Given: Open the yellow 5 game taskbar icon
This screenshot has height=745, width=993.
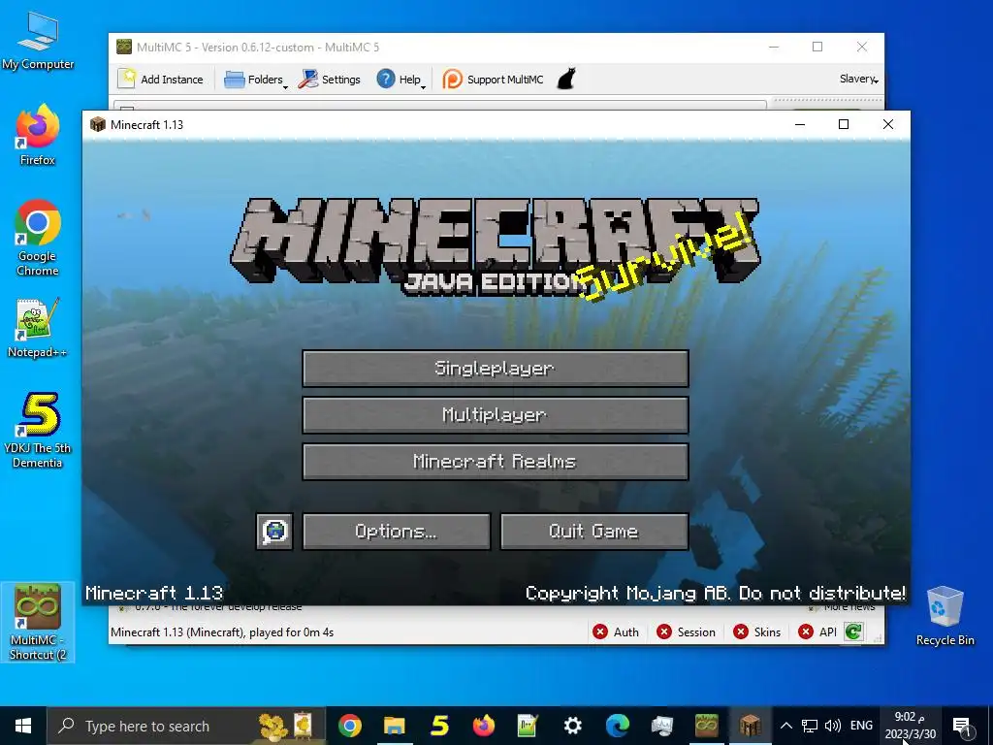Looking at the screenshot, I should coord(439,726).
